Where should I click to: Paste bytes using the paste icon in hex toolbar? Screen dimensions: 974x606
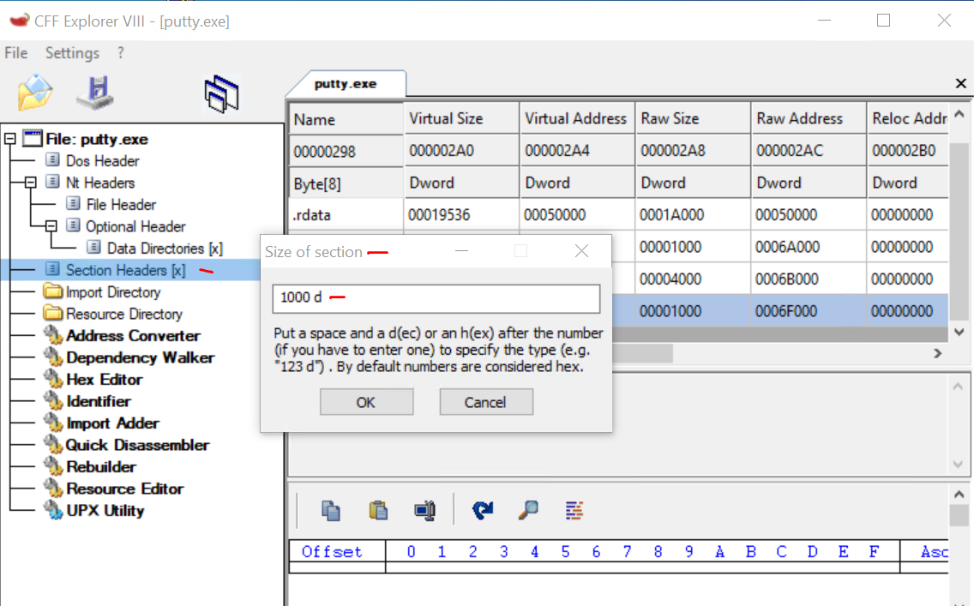coord(377,509)
